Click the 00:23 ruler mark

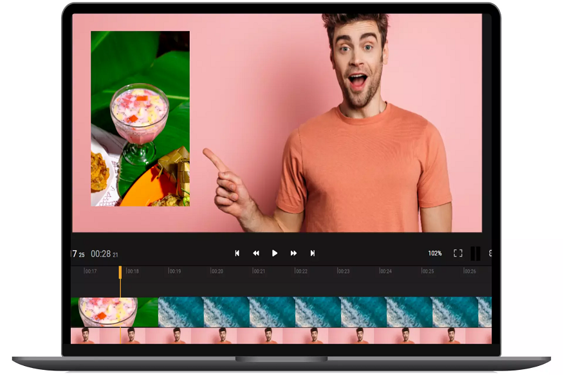click(343, 271)
